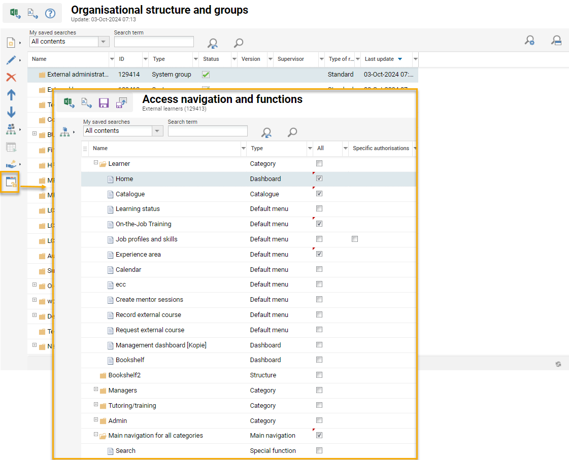Click the blue move down arrow
Image resolution: width=569 pixels, height=460 pixels.
click(11, 112)
